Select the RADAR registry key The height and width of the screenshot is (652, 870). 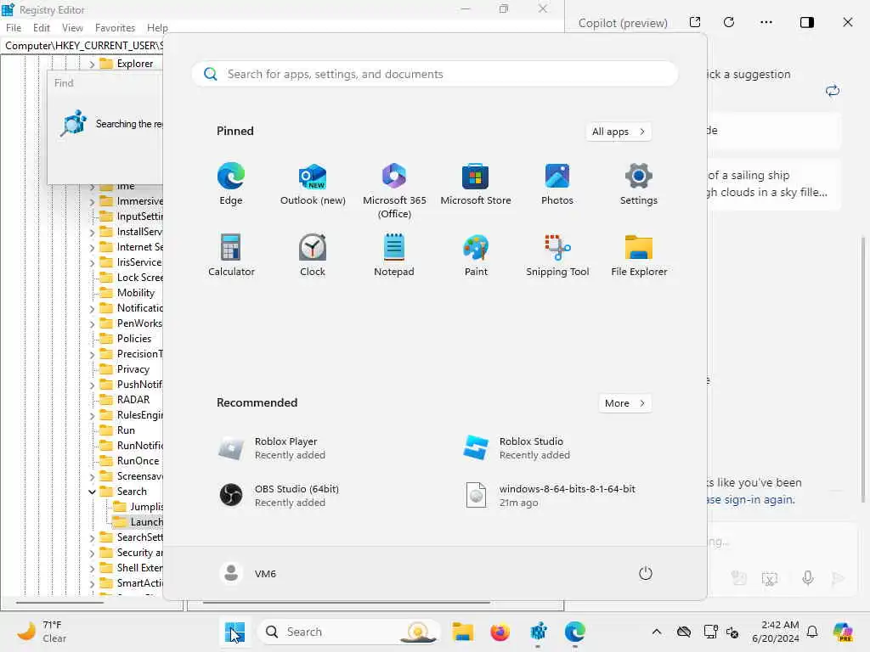[133, 400]
